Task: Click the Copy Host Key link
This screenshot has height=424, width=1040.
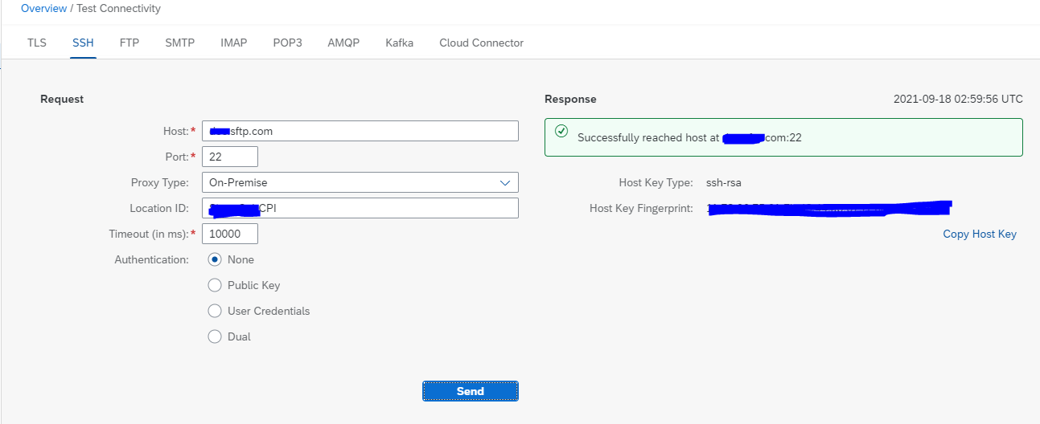Action: [979, 234]
